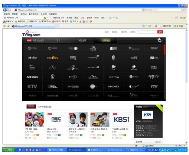
Task: Open the RTN channel logo
Action: [x=134, y=95]
